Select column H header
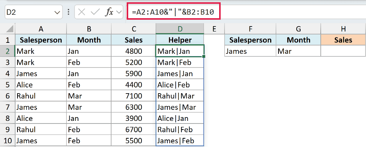The image size is (366, 147). [x=343, y=29]
